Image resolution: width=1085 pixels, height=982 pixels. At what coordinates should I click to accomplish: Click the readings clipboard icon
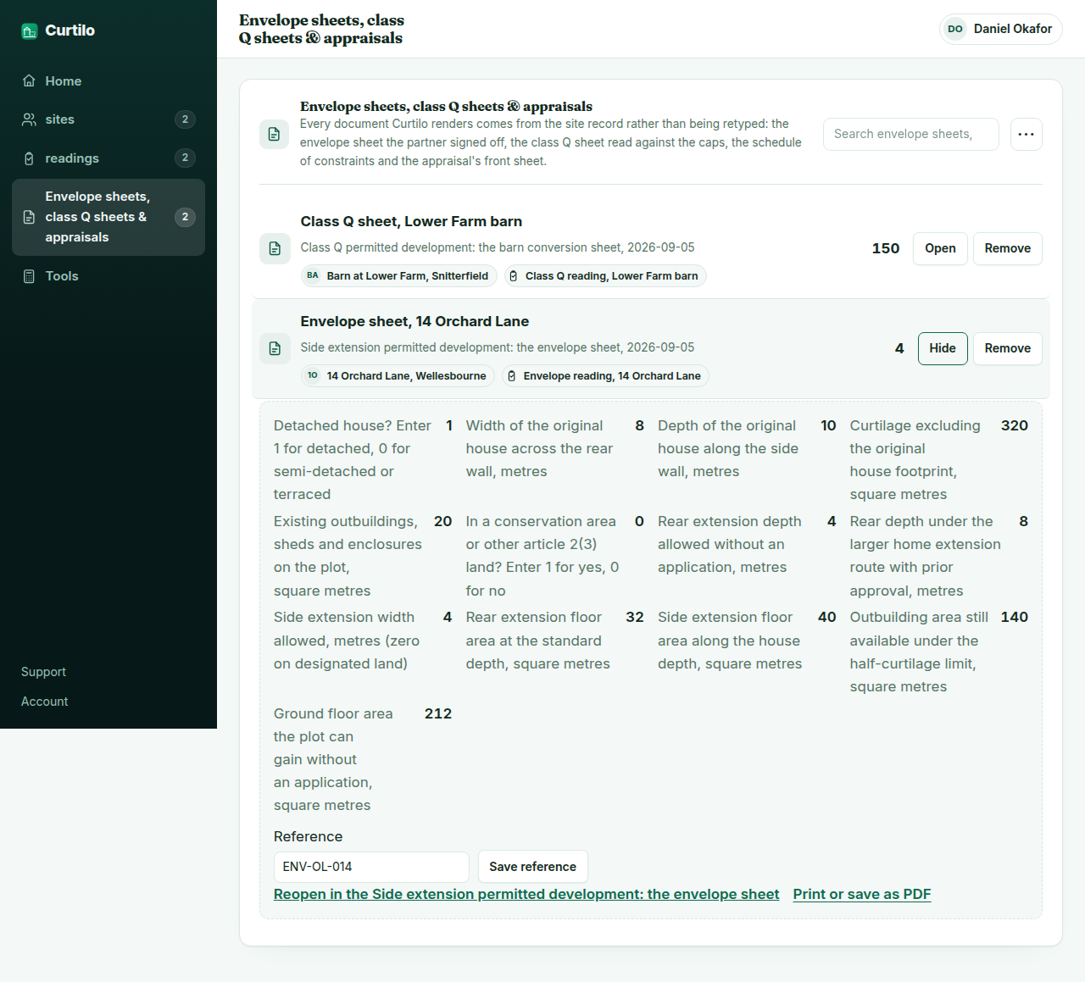coord(29,158)
